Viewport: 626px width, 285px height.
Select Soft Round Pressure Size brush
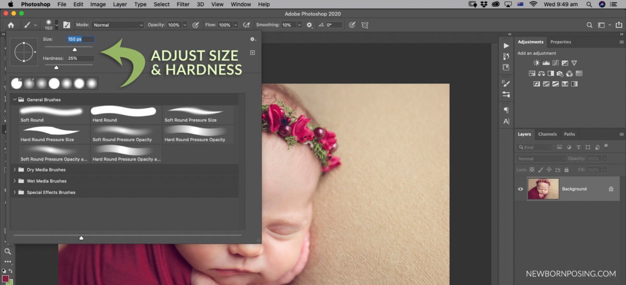pos(198,115)
